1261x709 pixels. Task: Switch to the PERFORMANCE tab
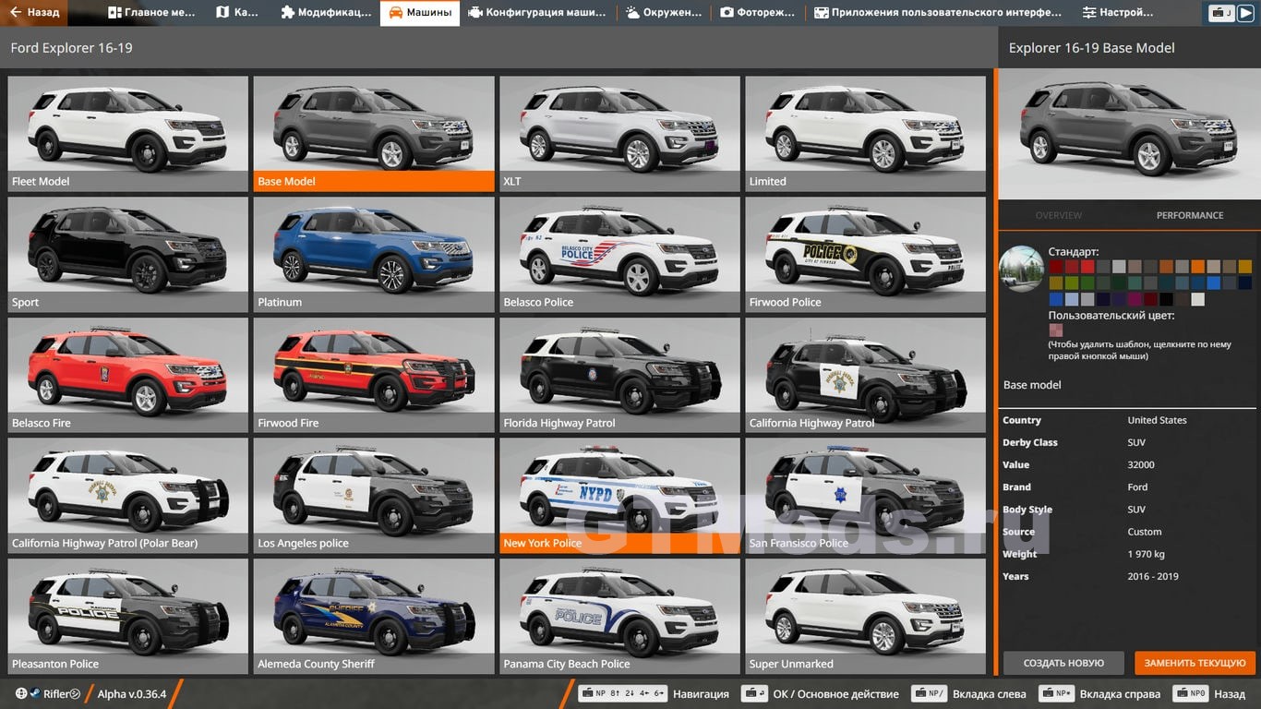tap(1190, 215)
